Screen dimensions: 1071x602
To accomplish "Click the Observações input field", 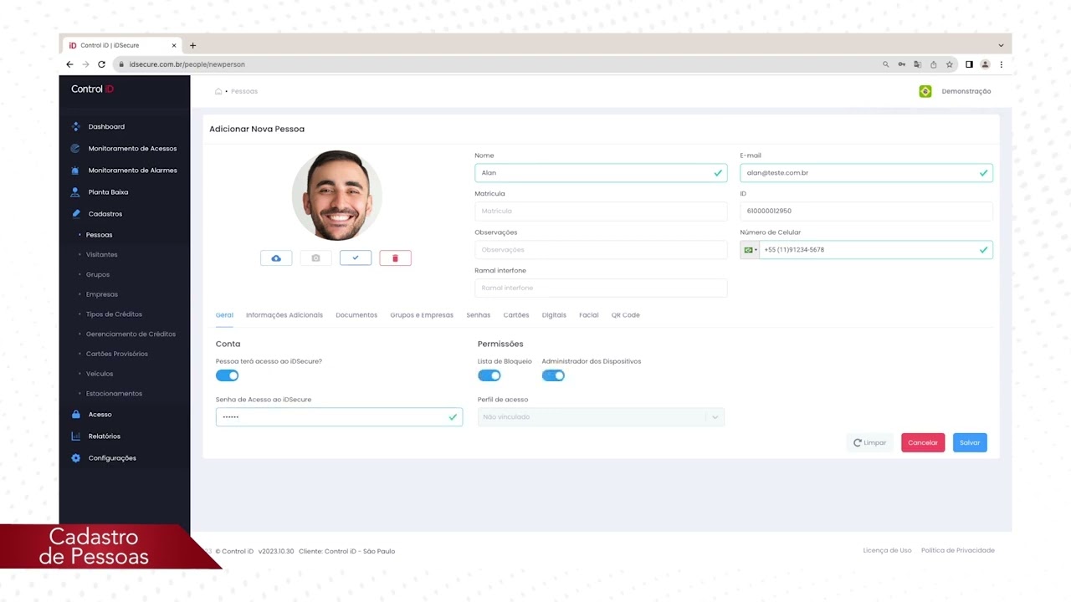I will pos(601,250).
